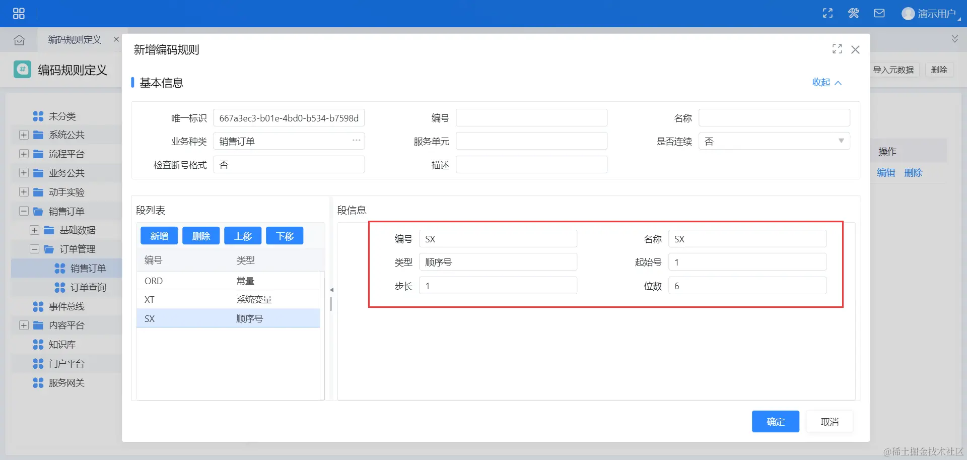
Task: Click the 服务单元 input field
Action: tap(531, 141)
